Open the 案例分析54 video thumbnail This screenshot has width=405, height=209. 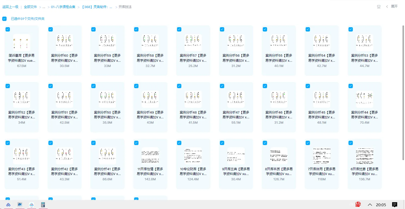(x=322, y=43)
